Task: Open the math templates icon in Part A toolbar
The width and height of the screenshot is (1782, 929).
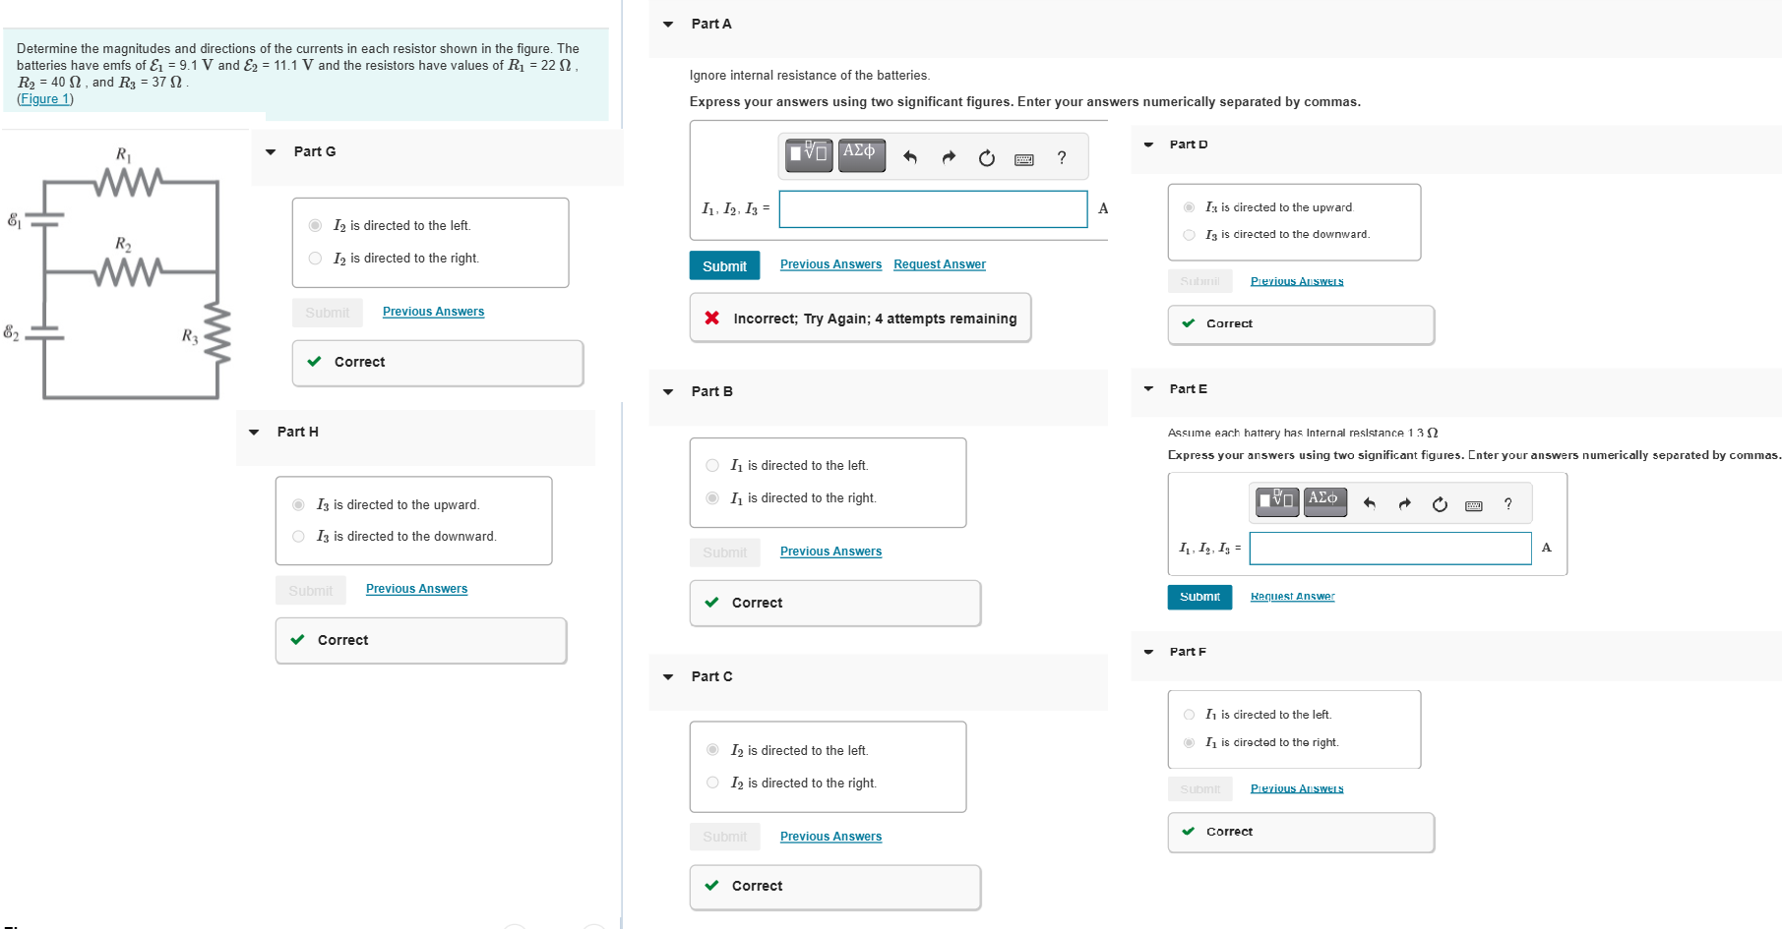Action: [x=807, y=154]
